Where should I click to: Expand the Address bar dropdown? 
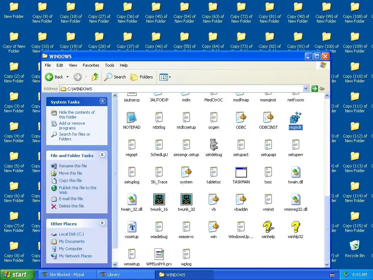(306, 89)
